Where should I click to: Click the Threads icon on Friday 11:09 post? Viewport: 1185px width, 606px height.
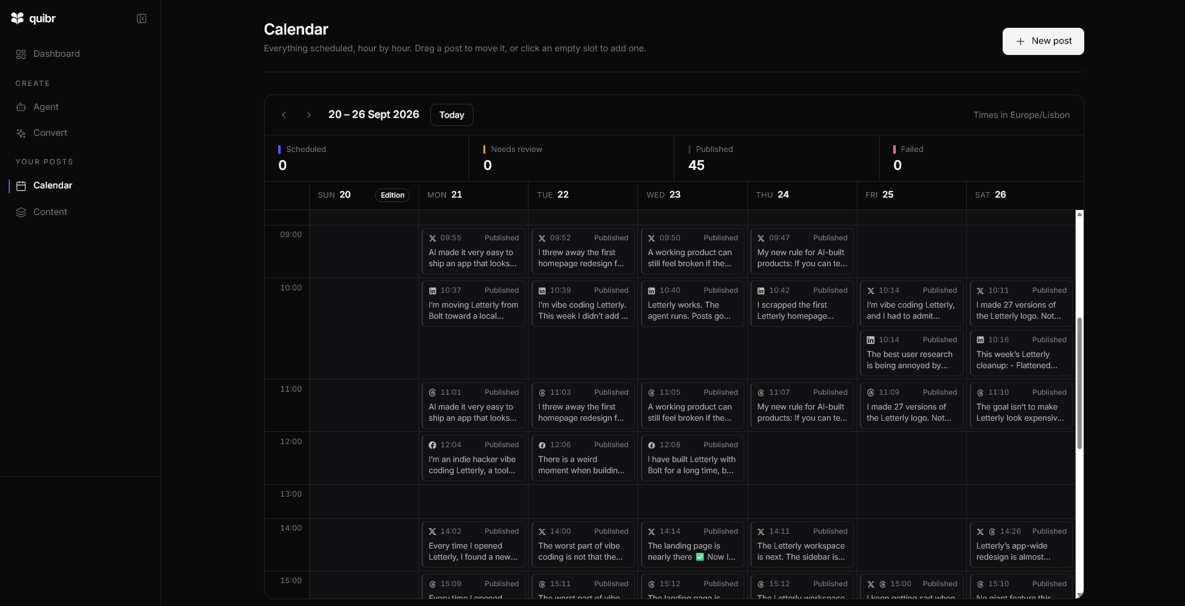pos(871,393)
